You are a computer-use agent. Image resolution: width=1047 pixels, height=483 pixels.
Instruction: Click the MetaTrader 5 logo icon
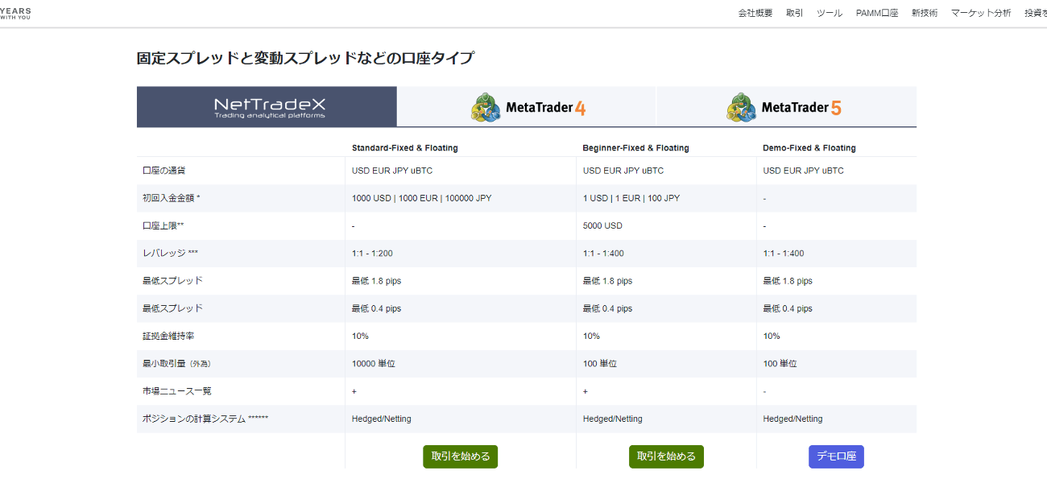742,107
